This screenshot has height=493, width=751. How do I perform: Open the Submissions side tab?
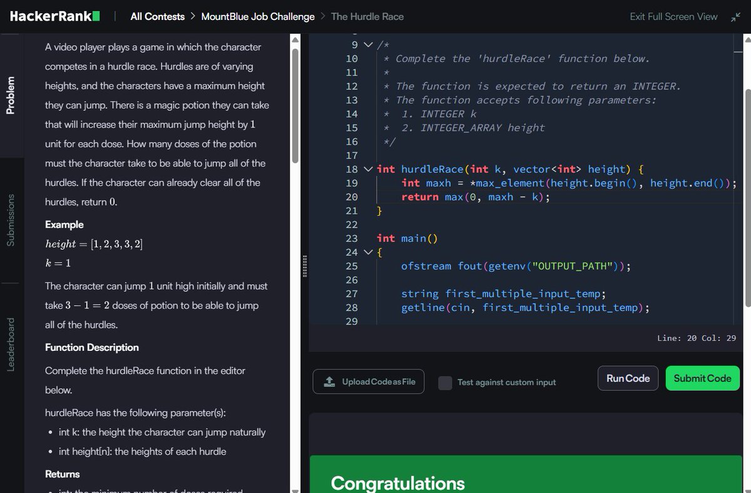coord(10,219)
